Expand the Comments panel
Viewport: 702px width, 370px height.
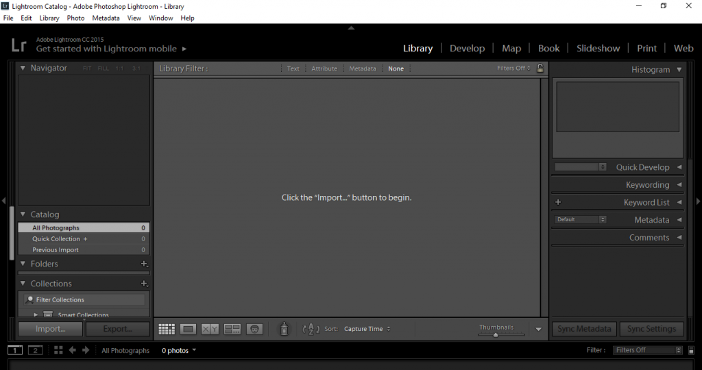(679, 237)
